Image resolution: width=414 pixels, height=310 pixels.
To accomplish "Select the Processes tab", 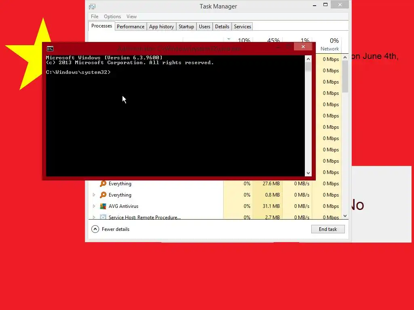I will tap(101, 26).
